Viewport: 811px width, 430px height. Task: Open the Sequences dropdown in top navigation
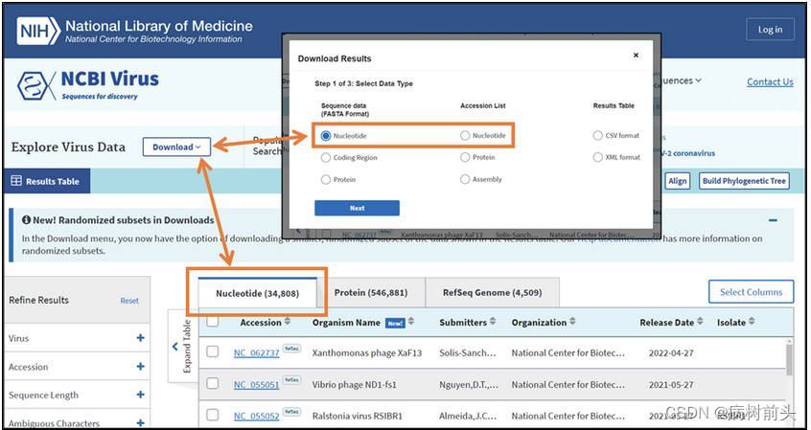682,80
